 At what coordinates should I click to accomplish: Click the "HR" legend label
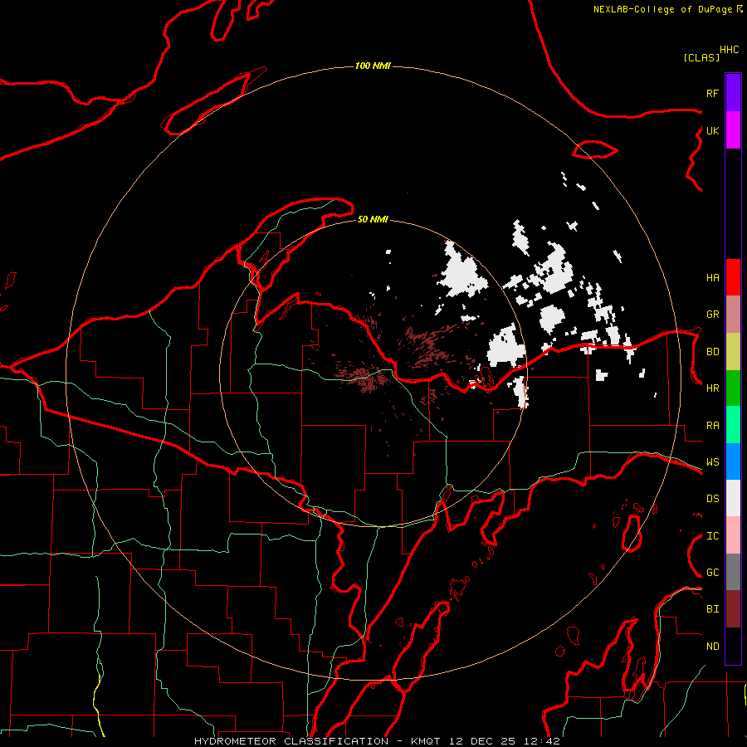click(x=712, y=388)
